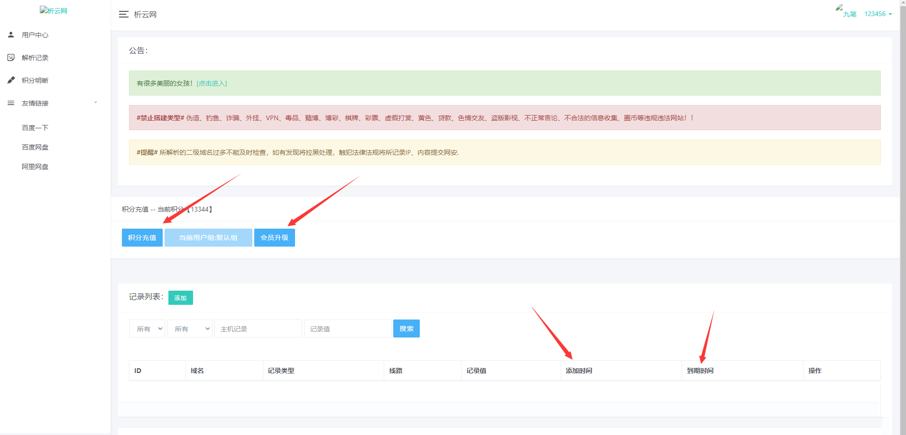This screenshot has width=906, height=435.
Task: Open 百度一下 in sidebar
Action: click(35, 128)
